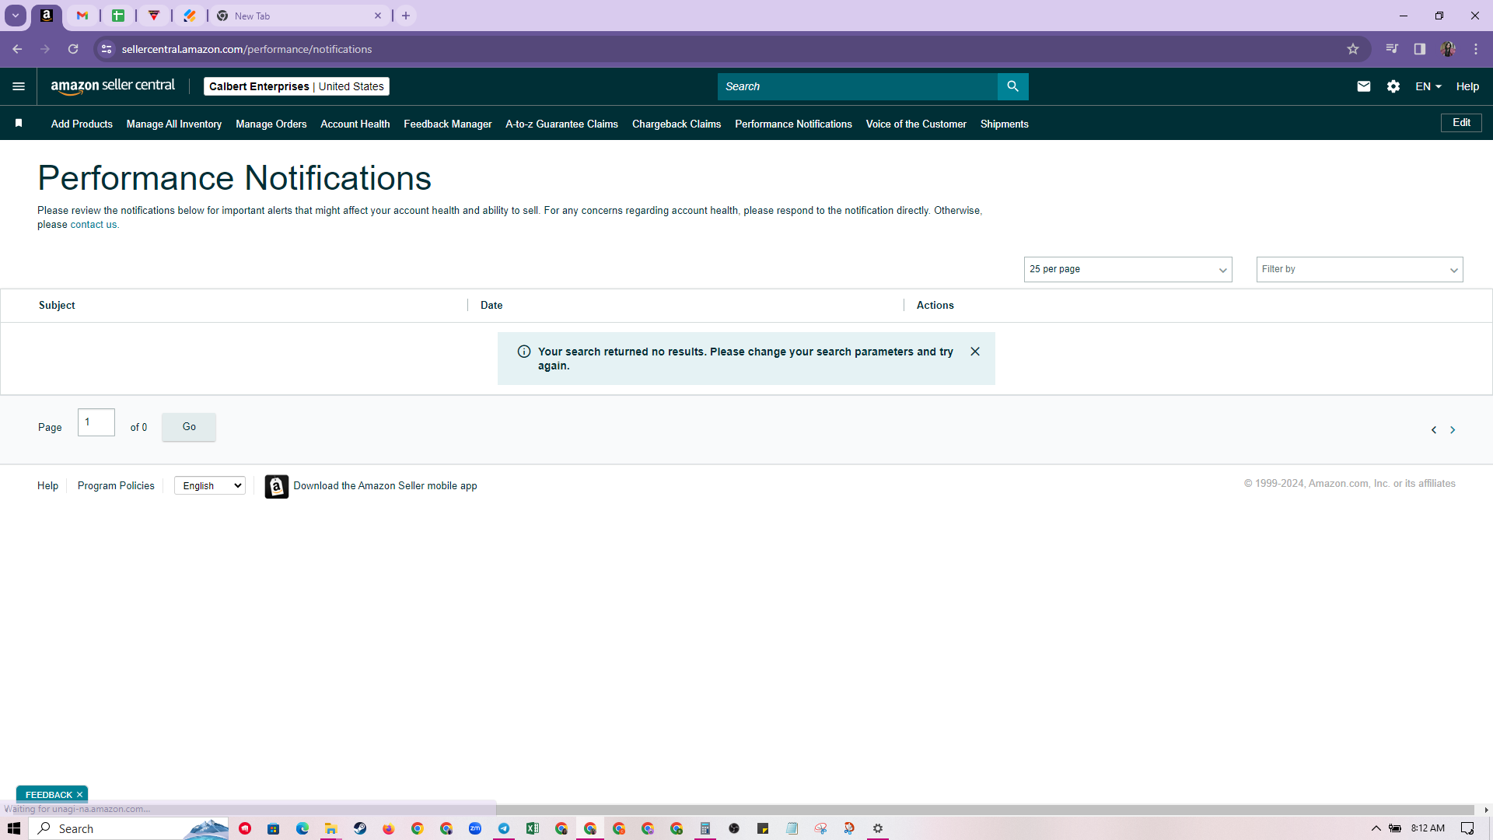1493x840 pixels.
Task: Go back in browser history
Action: [17, 49]
